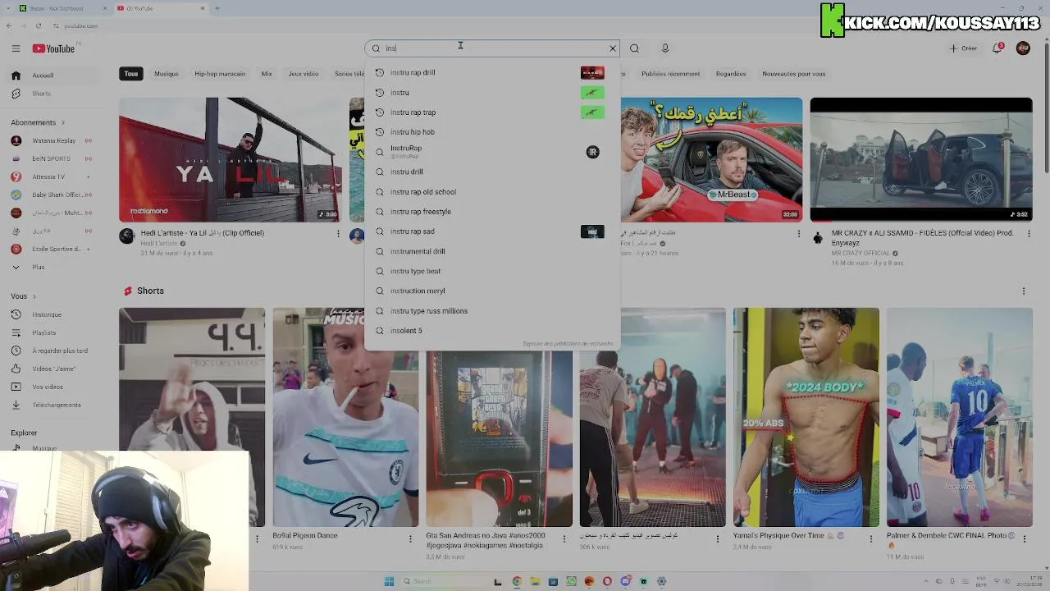1050x591 pixels.
Task: Choose suggestion "insolent 5"
Action: click(x=492, y=331)
